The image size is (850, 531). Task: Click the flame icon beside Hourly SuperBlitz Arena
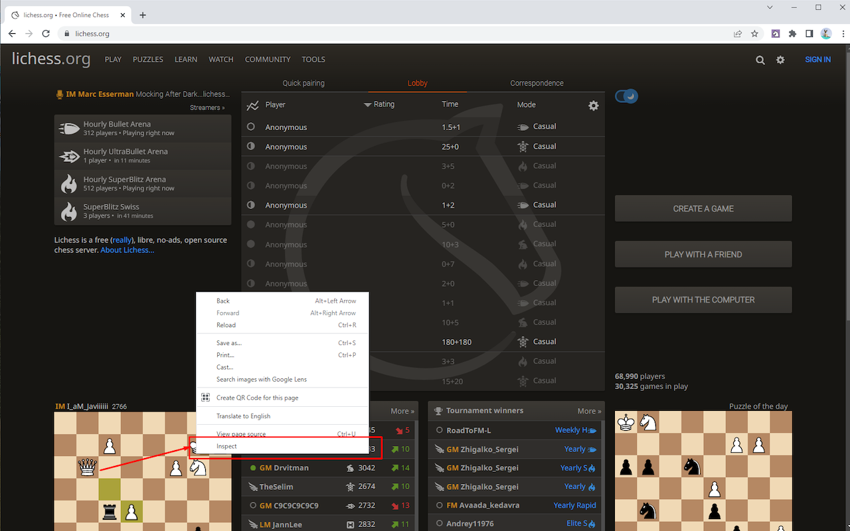(69, 183)
